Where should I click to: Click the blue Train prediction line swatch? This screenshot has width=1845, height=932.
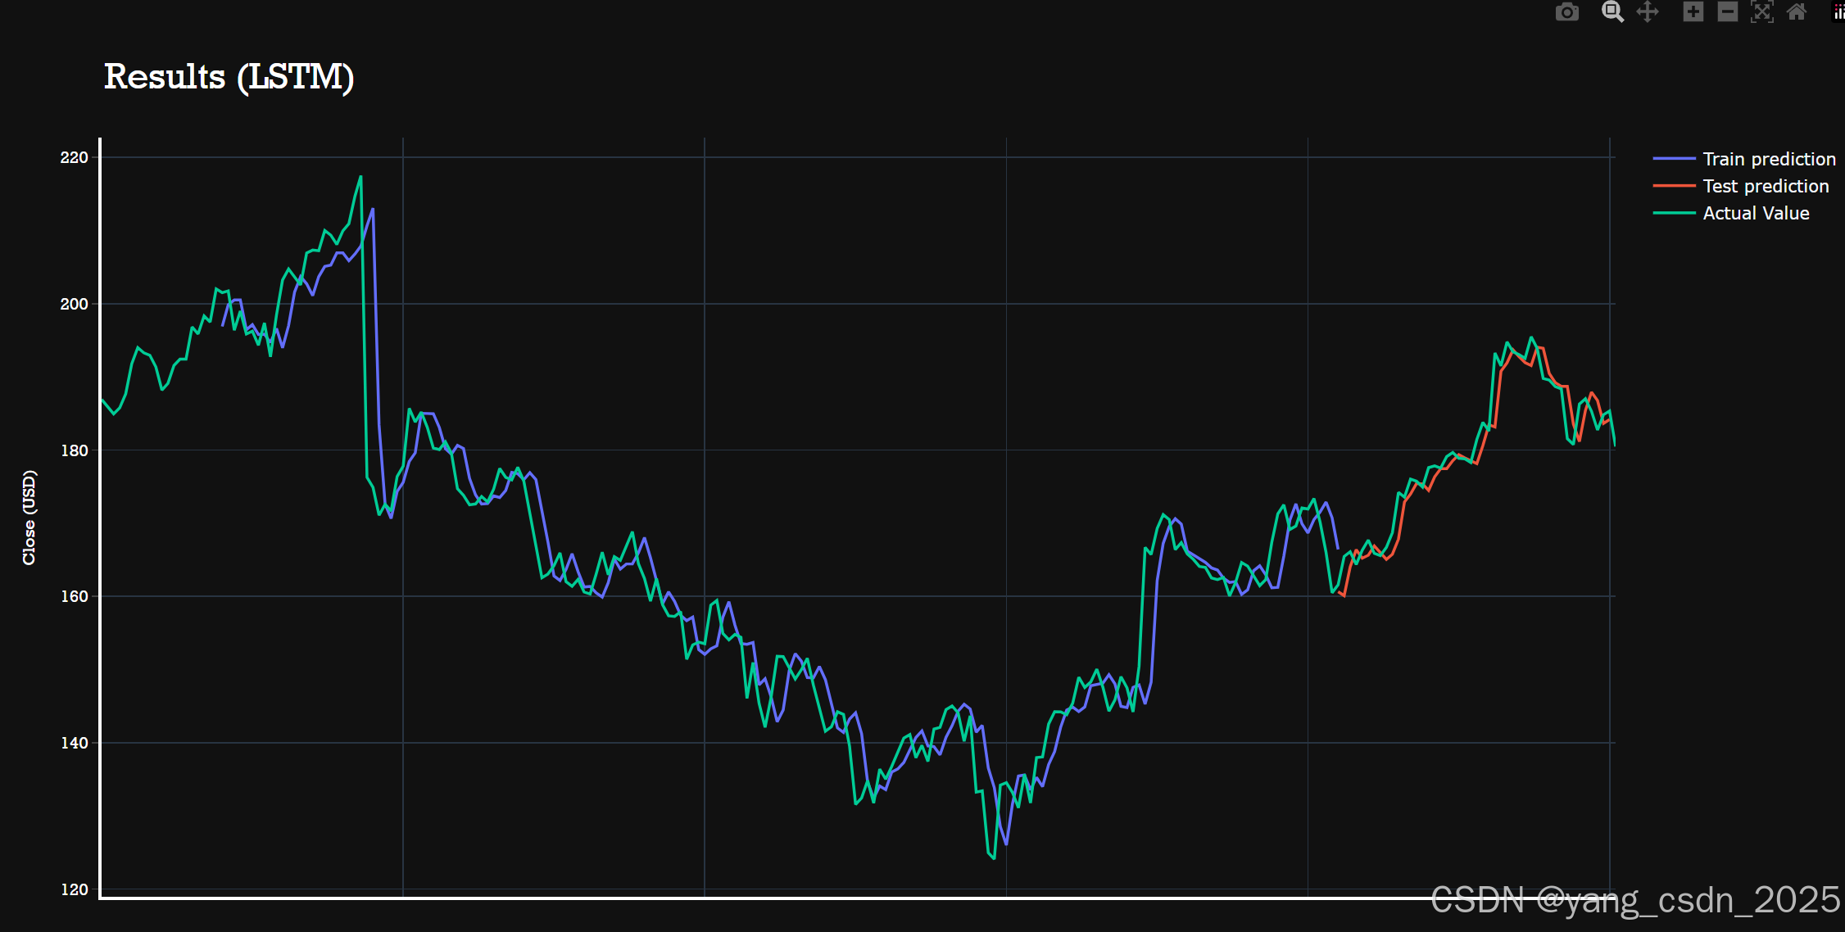(1674, 159)
